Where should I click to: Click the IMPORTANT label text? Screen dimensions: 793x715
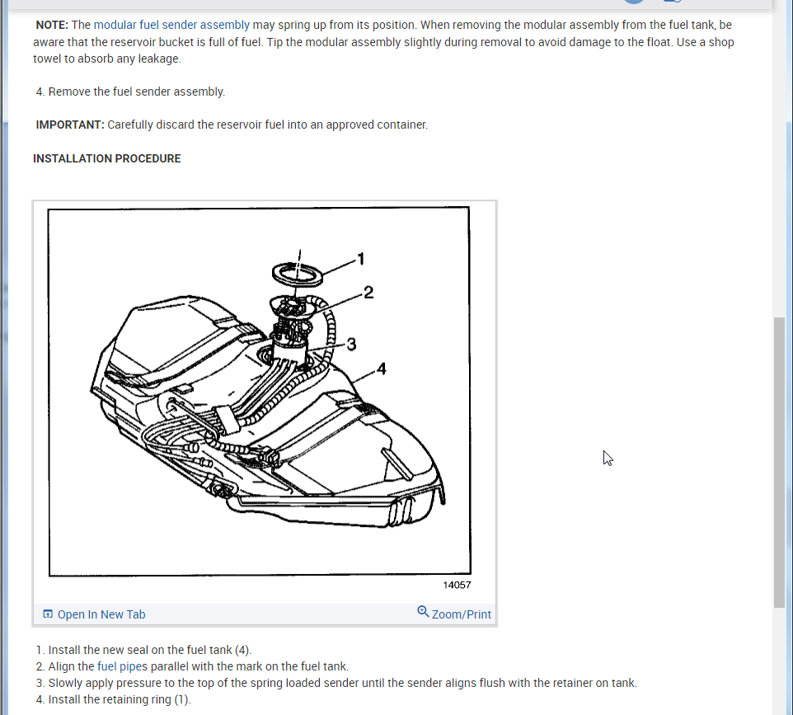point(70,125)
